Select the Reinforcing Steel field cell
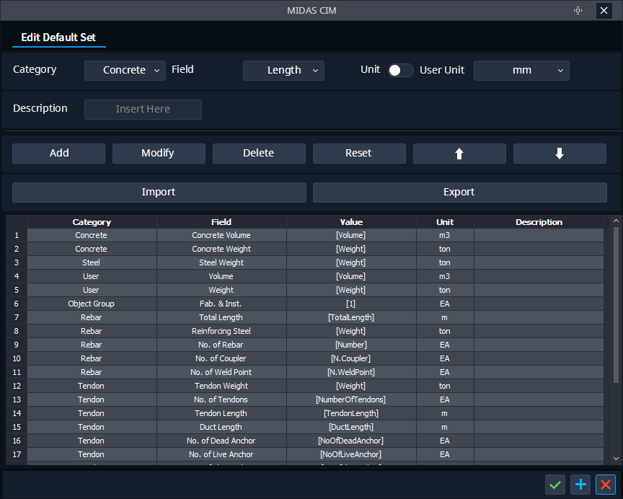 (x=221, y=331)
